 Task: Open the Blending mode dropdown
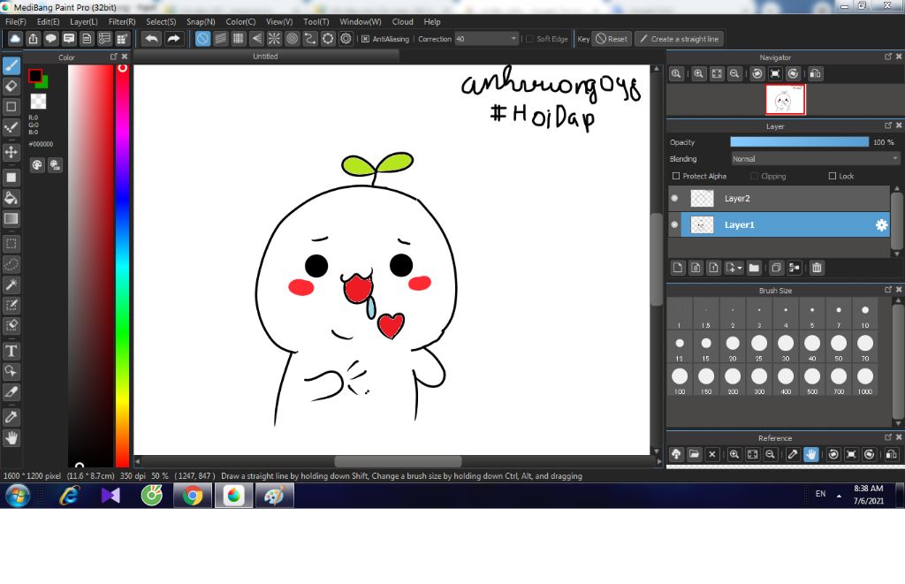pyautogui.click(x=815, y=159)
